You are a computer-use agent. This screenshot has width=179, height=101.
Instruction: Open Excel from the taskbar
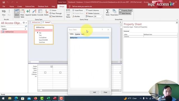pyautogui.click(x=48, y=98)
